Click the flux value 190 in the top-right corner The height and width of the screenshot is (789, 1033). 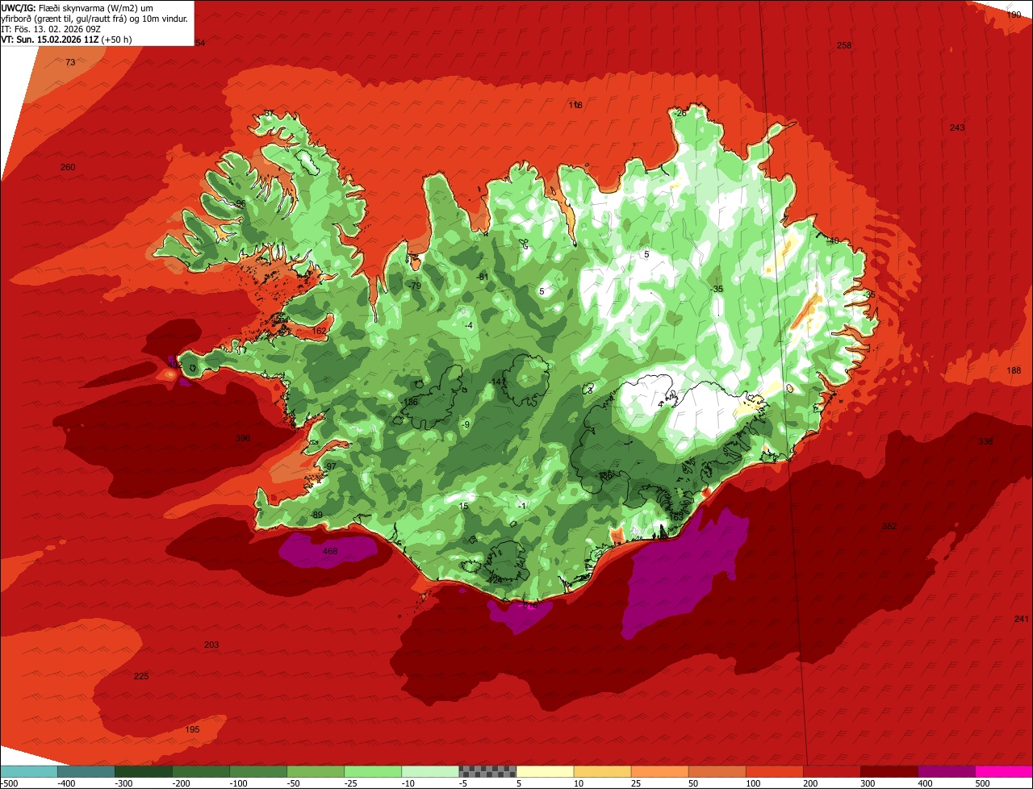pyautogui.click(x=1014, y=15)
